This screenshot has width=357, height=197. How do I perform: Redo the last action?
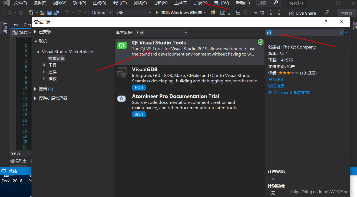[79, 13]
